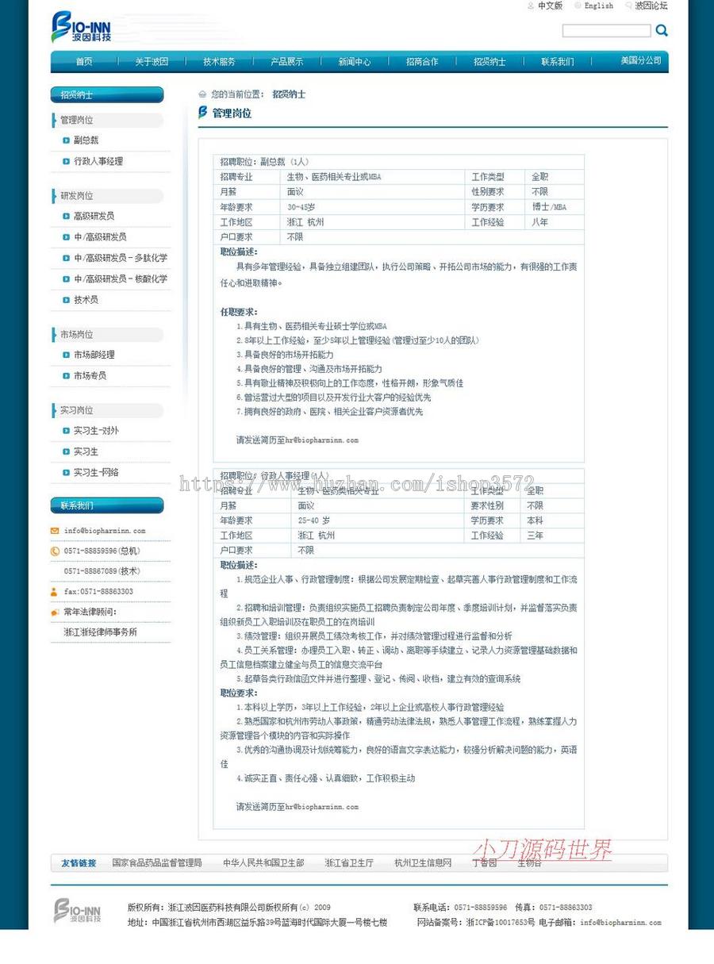Click the 浙江省卫生厅 friendship link

pyautogui.click(x=349, y=863)
